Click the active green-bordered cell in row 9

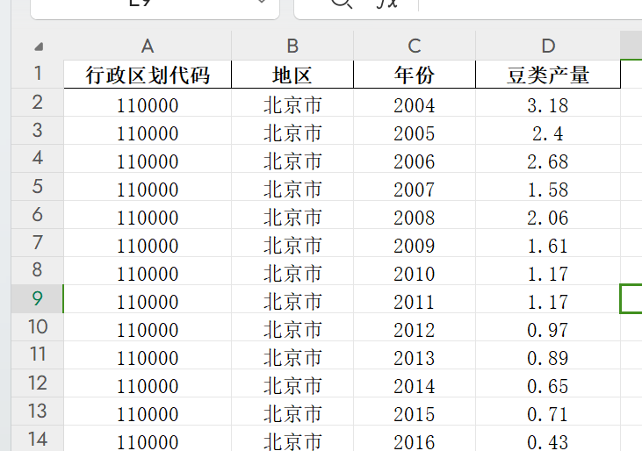point(631,299)
